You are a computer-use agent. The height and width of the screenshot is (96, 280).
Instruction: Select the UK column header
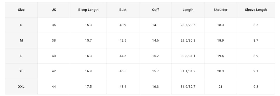[54, 10]
